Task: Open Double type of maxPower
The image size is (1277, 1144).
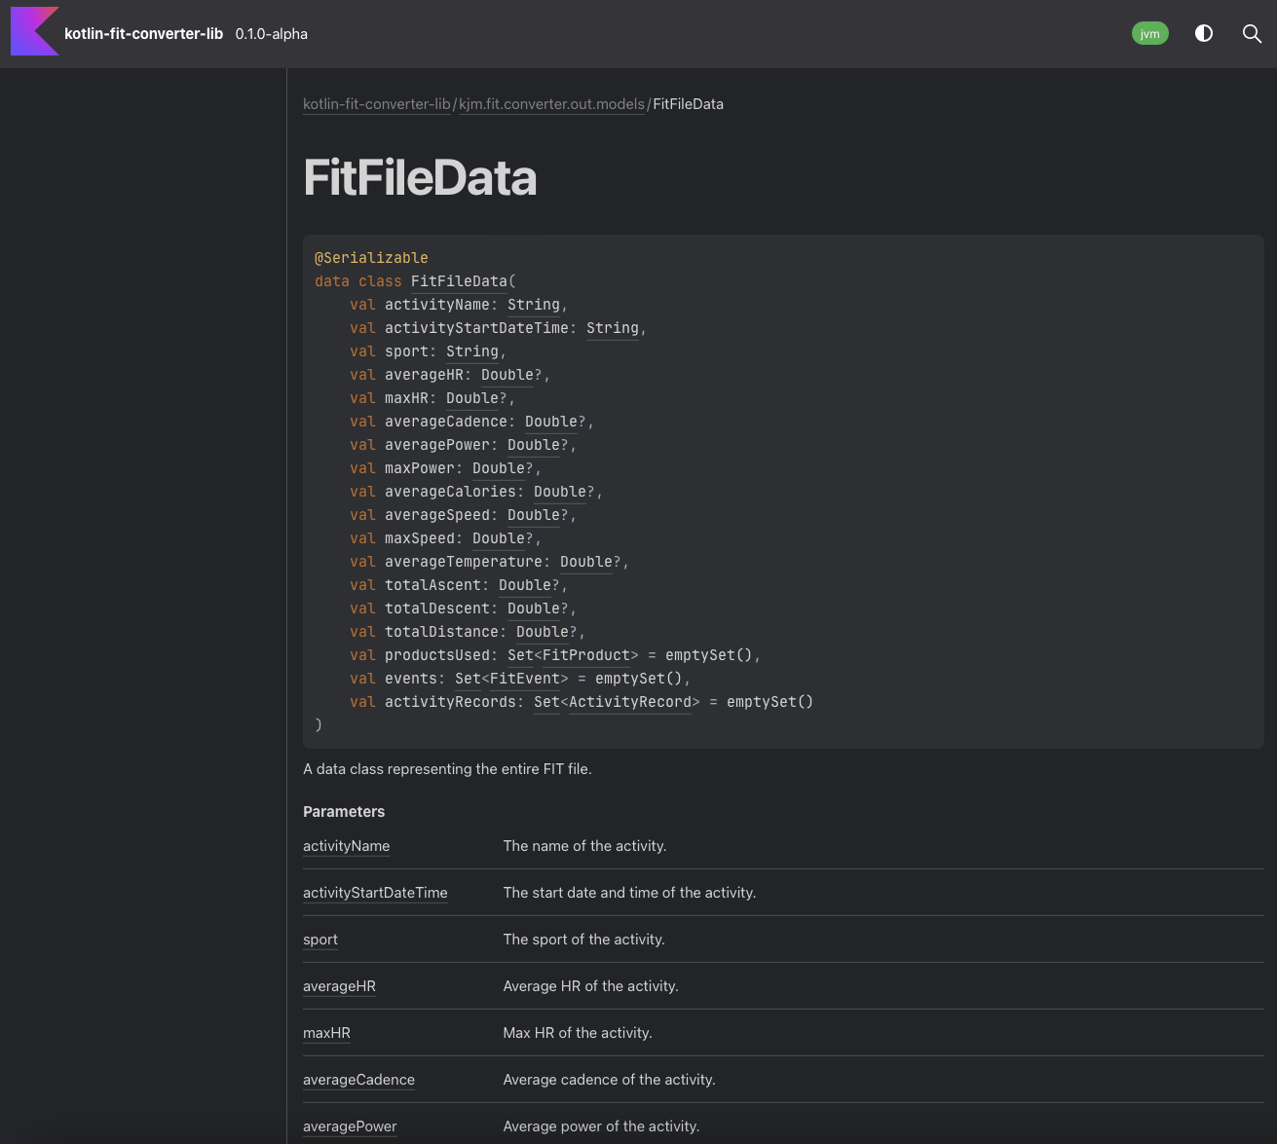Action: [x=499, y=468]
